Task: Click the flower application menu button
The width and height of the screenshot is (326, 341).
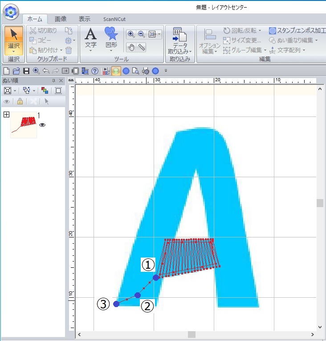Action: click(x=11, y=12)
